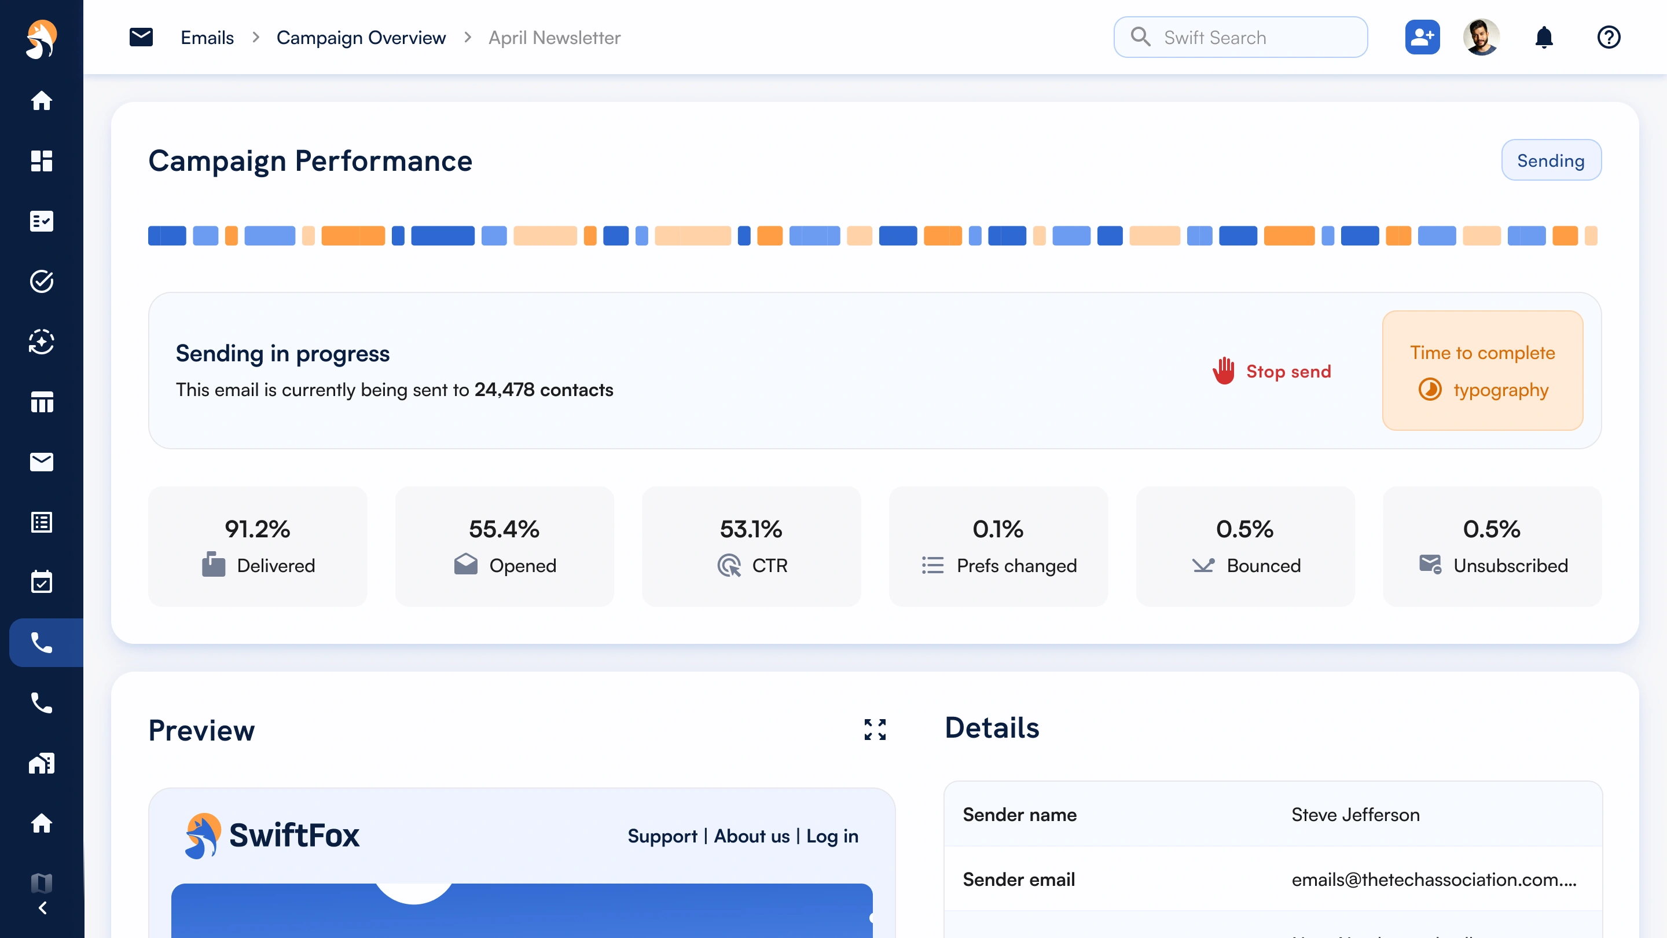Click the Sending status badge

1551,160
